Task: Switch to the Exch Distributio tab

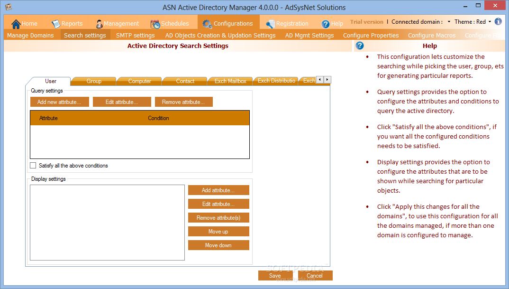Action: coord(276,81)
